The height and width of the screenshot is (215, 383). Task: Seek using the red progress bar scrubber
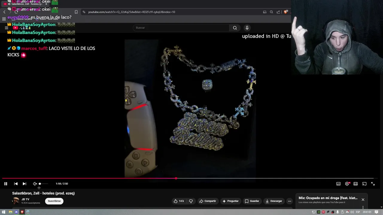176,178
